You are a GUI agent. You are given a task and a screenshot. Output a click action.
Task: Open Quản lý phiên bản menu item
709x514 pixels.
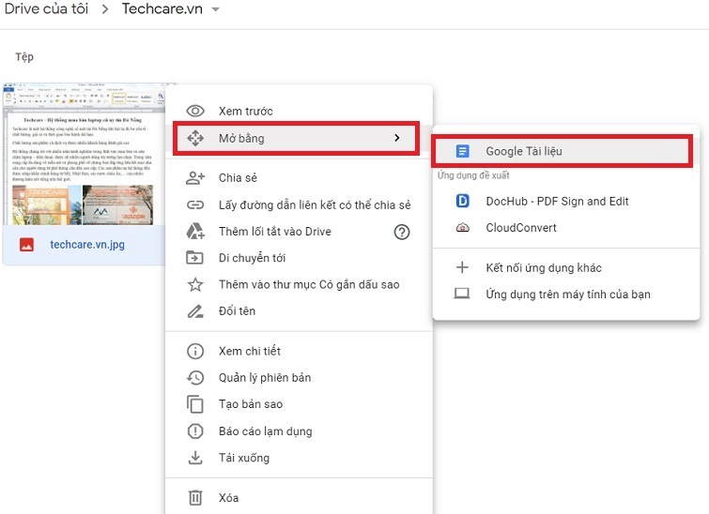pos(264,378)
